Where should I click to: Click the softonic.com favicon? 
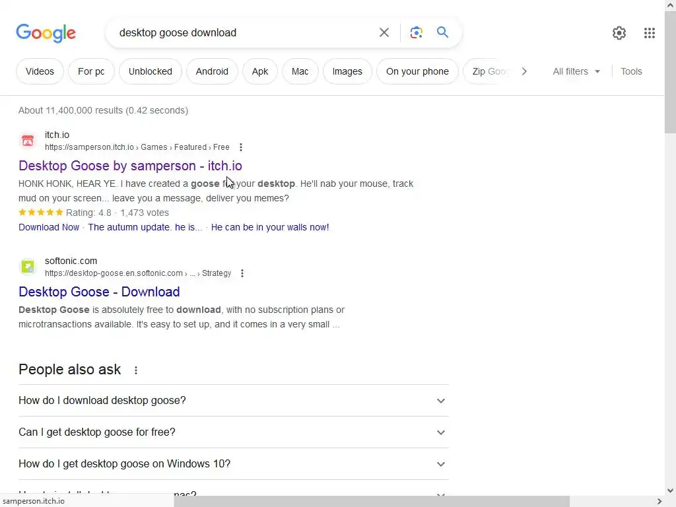(28, 267)
